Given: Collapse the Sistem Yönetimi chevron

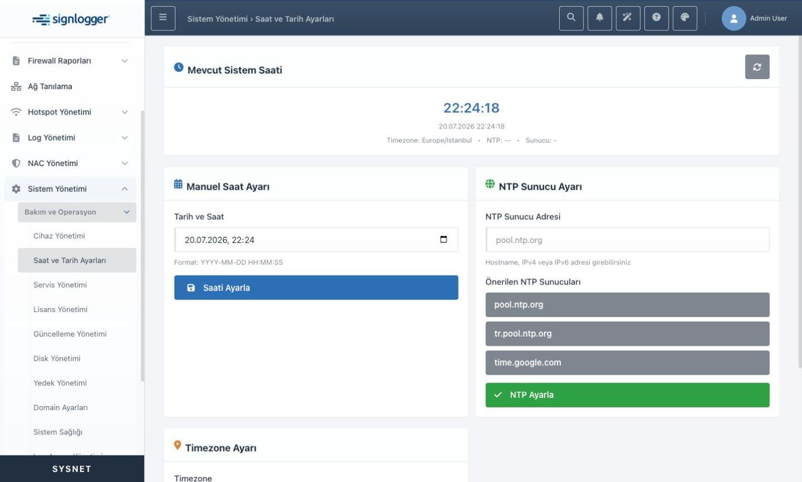Looking at the screenshot, I should [125, 189].
